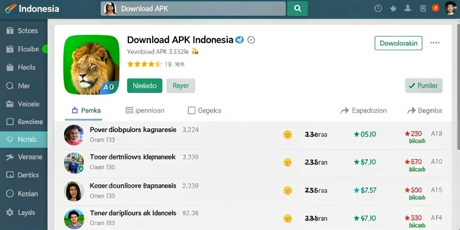Select Veioele in the sidebar

pyautogui.click(x=23, y=104)
